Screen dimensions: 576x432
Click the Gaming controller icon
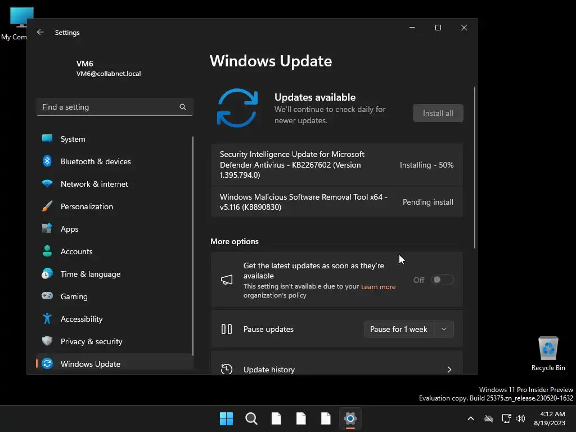click(x=47, y=296)
